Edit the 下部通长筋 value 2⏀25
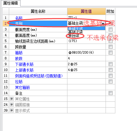Image resolution: width=137 pixels, height=131 pixels. click(86, 64)
